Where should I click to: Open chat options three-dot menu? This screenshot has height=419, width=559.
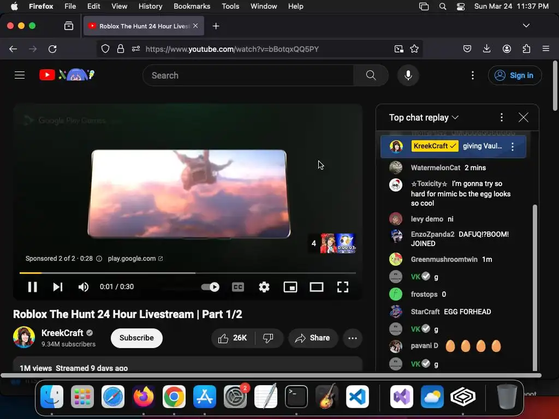[x=502, y=118]
